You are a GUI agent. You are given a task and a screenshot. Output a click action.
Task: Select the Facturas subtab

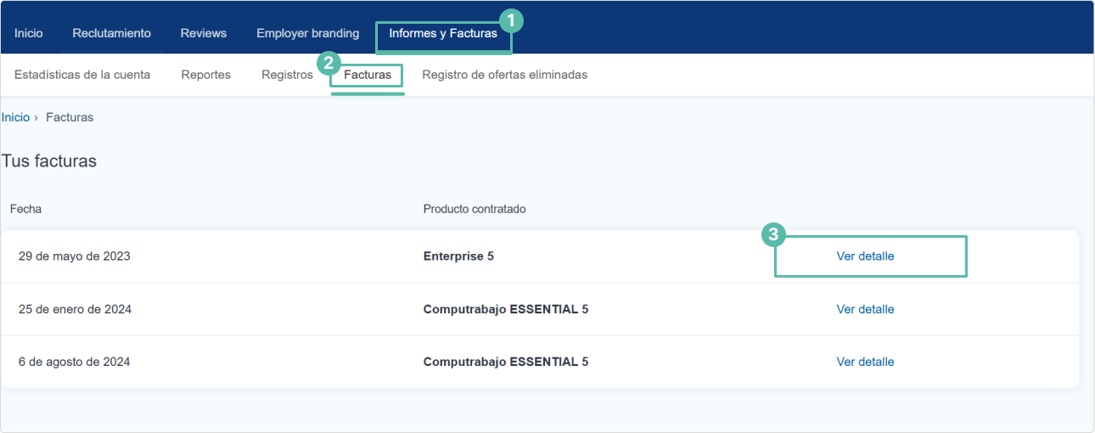368,75
